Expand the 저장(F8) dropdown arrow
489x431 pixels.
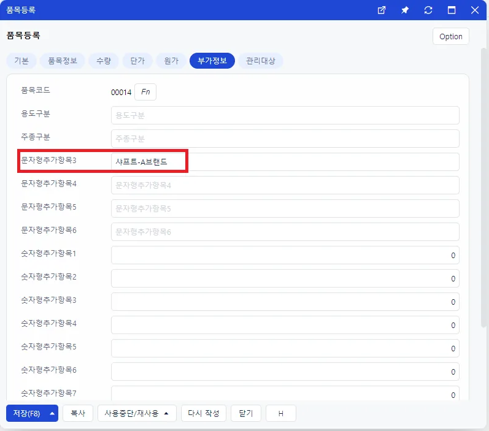(52, 414)
